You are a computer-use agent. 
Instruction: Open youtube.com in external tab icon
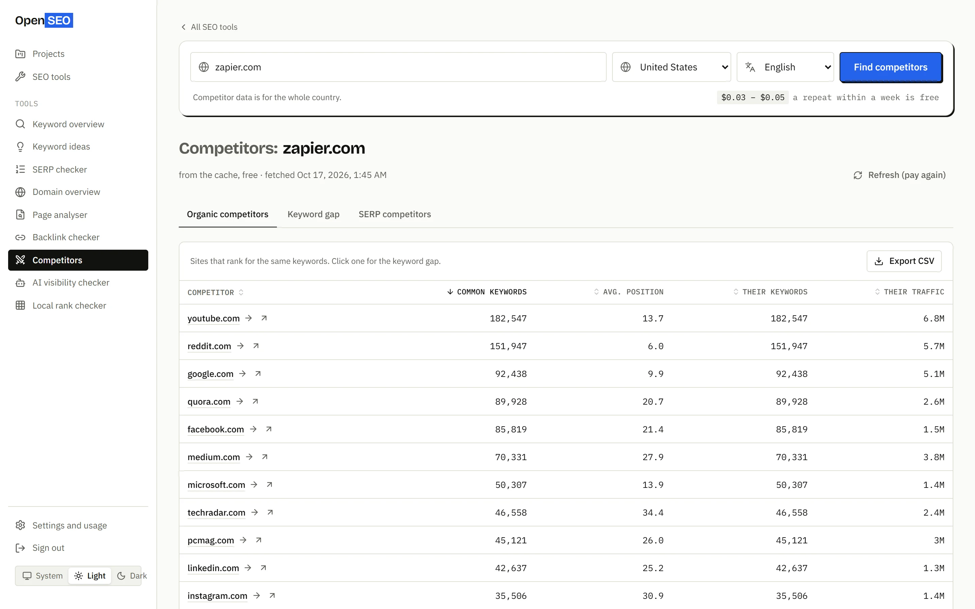coord(264,318)
